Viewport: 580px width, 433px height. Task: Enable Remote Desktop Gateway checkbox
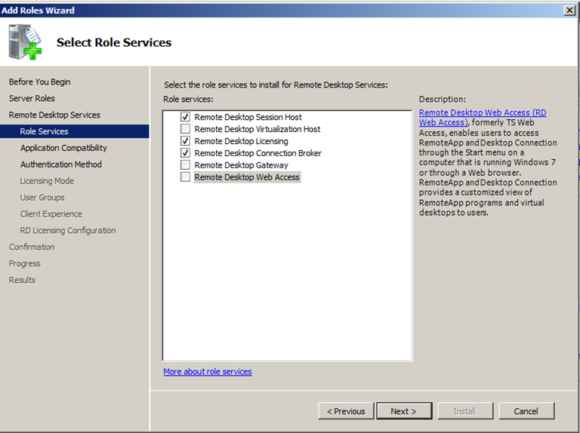pos(185,164)
